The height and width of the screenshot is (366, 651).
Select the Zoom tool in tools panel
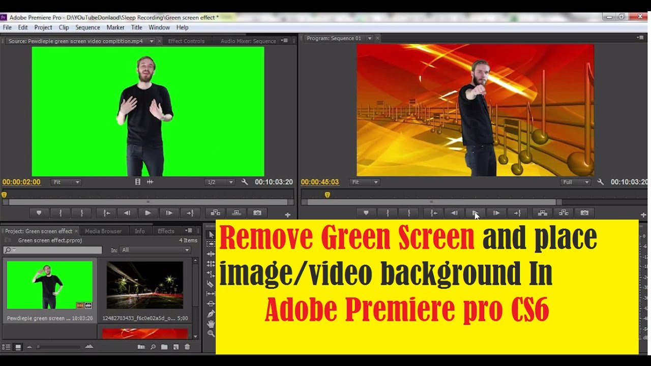pos(211,333)
